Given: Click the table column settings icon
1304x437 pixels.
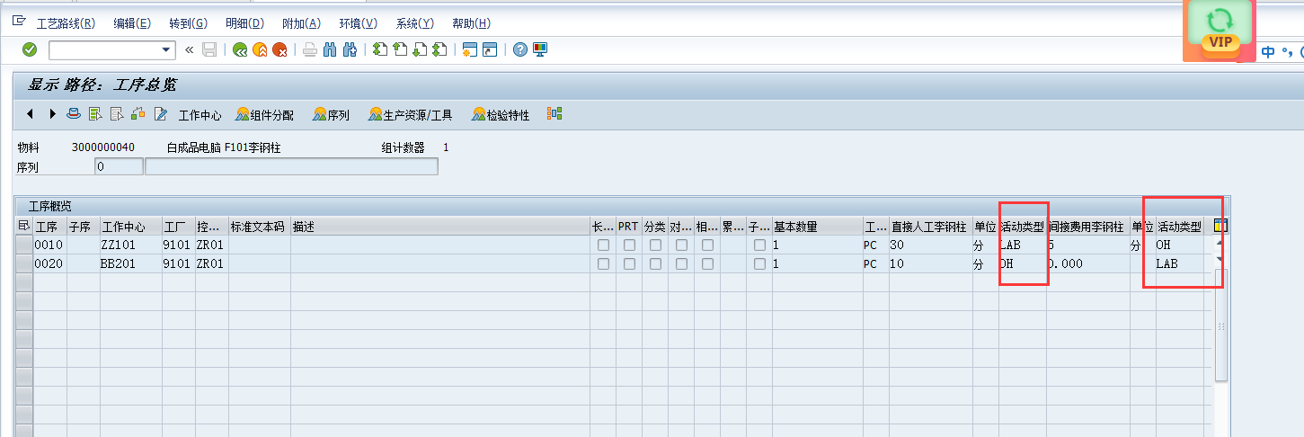Looking at the screenshot, I should point(1220,227).
